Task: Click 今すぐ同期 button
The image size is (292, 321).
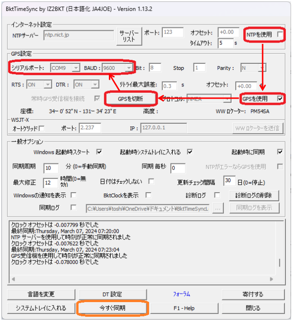Action: pyautogui.click(x=112, y=308)
